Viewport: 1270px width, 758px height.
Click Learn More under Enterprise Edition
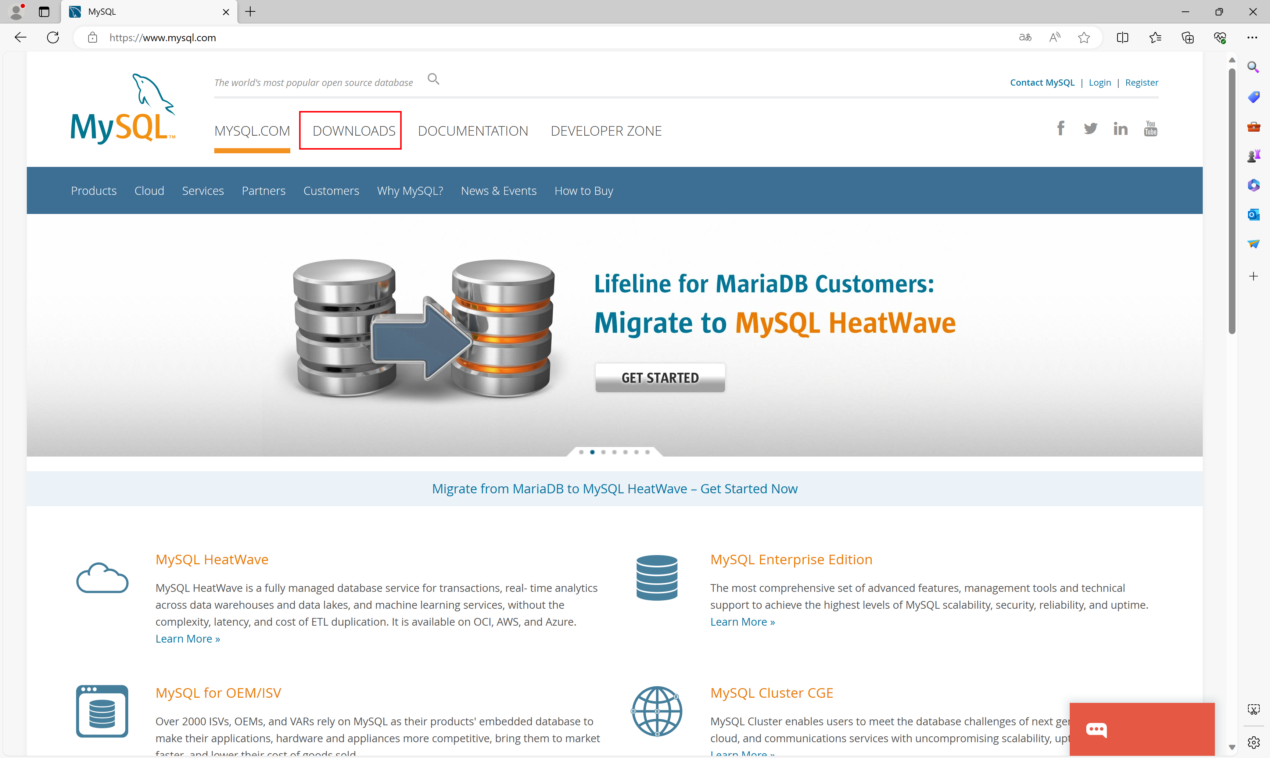743,622
